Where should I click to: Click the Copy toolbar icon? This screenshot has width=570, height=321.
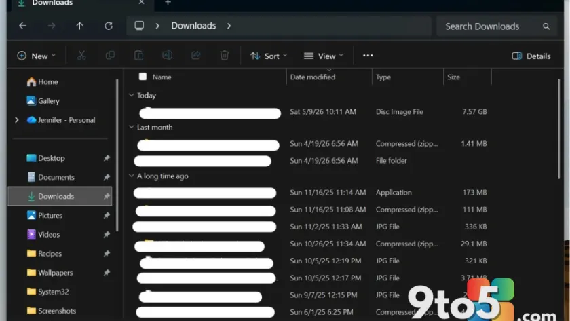(110, 55)
